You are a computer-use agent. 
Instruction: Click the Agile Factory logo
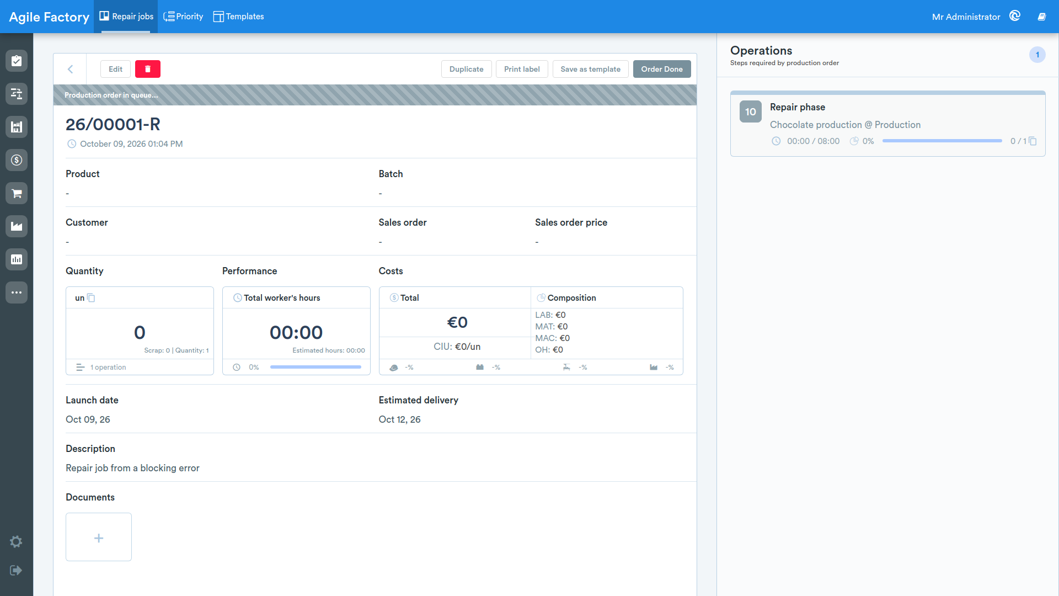(x=49, y=17)
